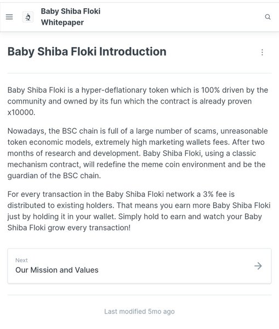Click the word Whitepaper in header
The width and height of the screenshot is (279, 329).
click(62, 22)
